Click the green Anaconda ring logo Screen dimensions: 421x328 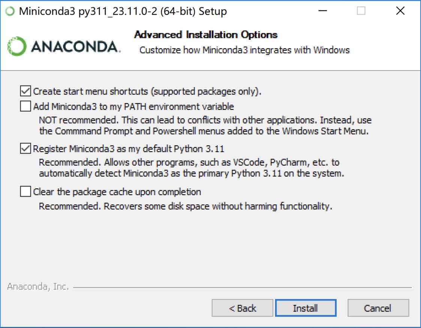[17, 46]
